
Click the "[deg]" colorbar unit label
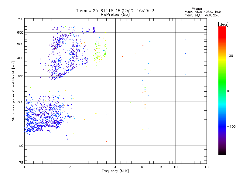(x=223, y=24)
